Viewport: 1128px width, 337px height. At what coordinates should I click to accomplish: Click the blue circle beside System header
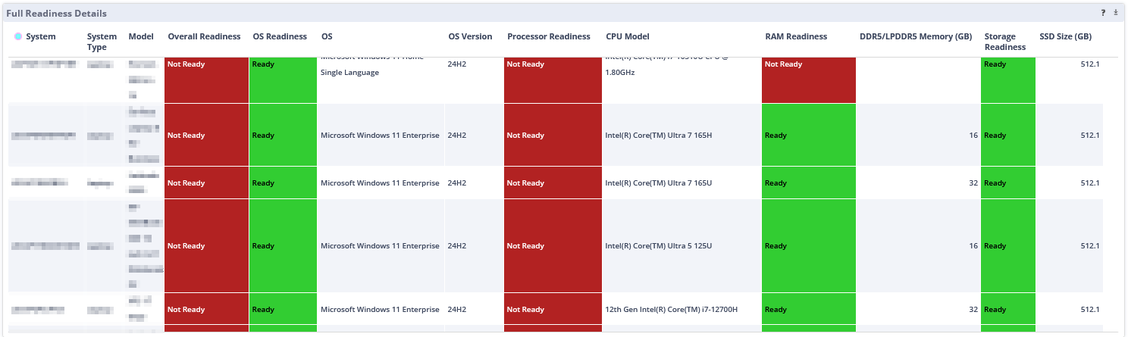click(18, 36)
